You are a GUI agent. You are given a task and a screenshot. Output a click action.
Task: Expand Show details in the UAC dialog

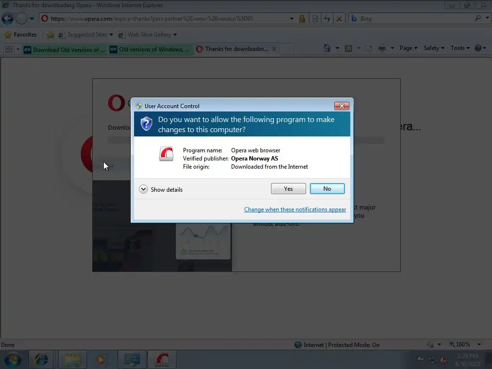tap(160, 189)
